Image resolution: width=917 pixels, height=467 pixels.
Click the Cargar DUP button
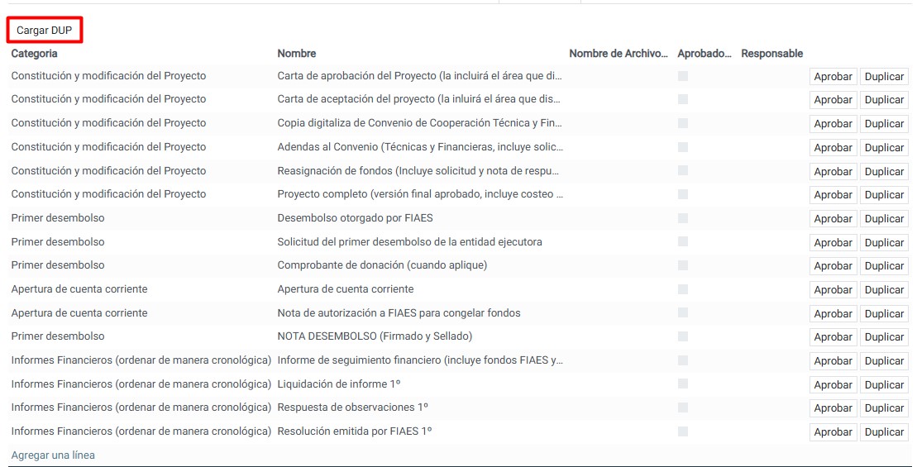[x=45, y=31]
